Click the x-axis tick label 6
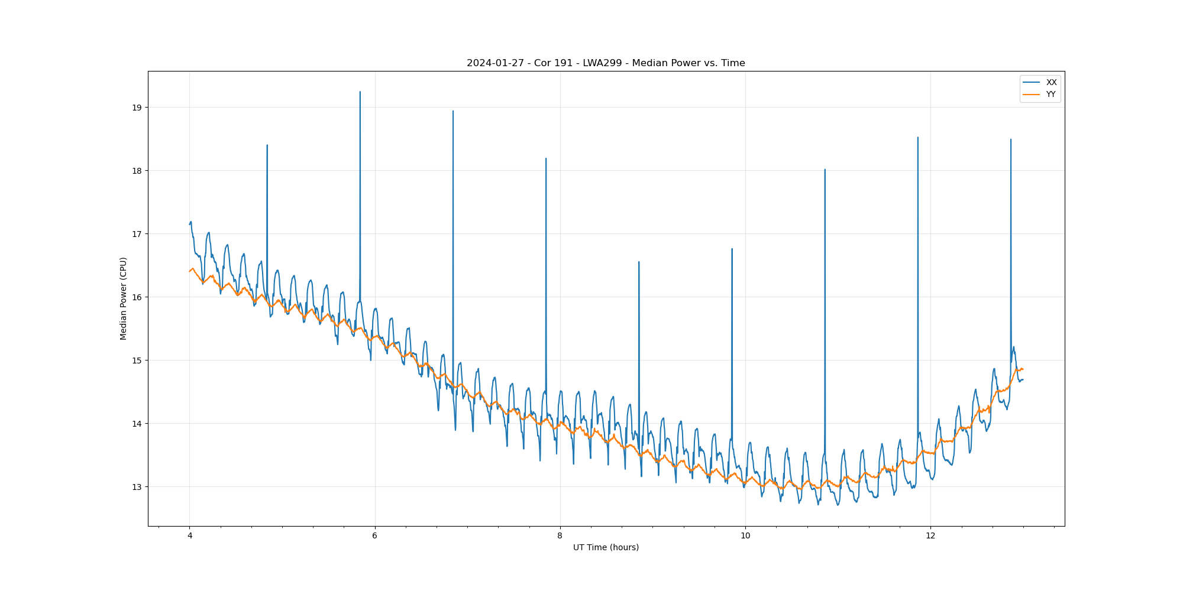Image resolution: width=1183 pixels, height=591 pixels. (x=375, y=536)
